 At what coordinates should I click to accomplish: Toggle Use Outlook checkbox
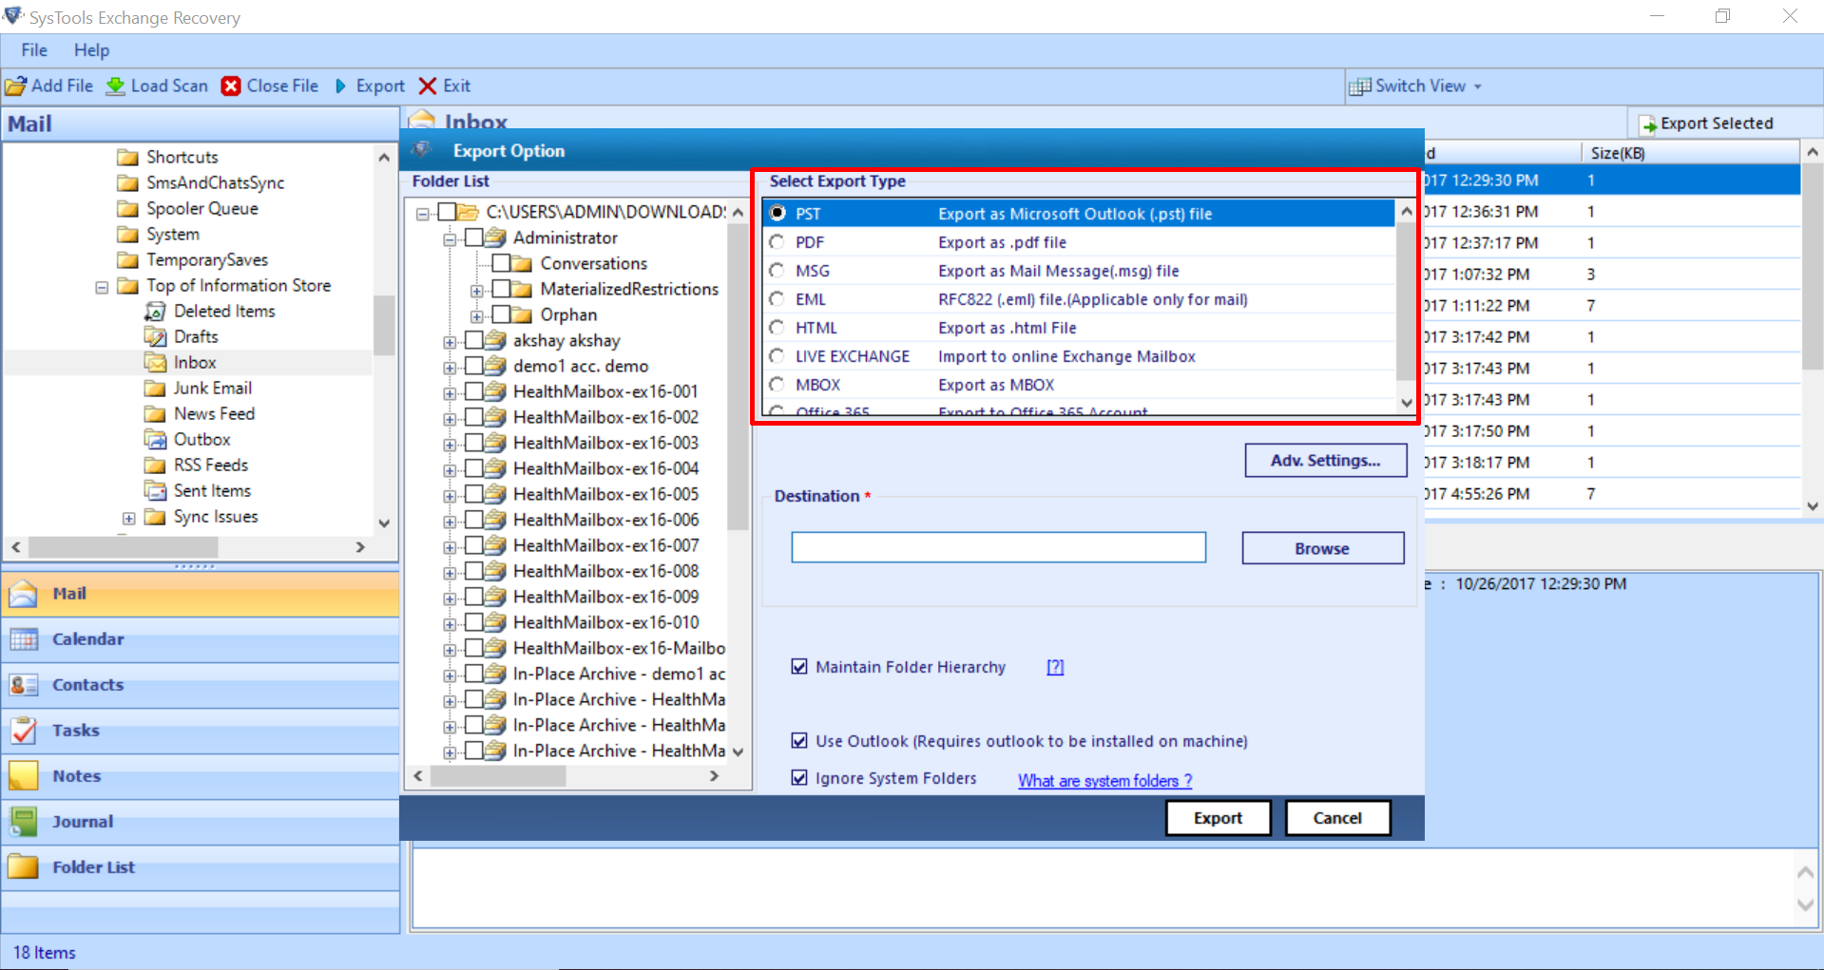[x=799, y=741]
